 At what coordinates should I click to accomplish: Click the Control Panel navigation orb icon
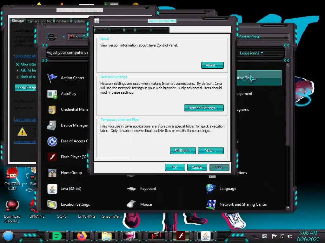click(x=51, y=37)
